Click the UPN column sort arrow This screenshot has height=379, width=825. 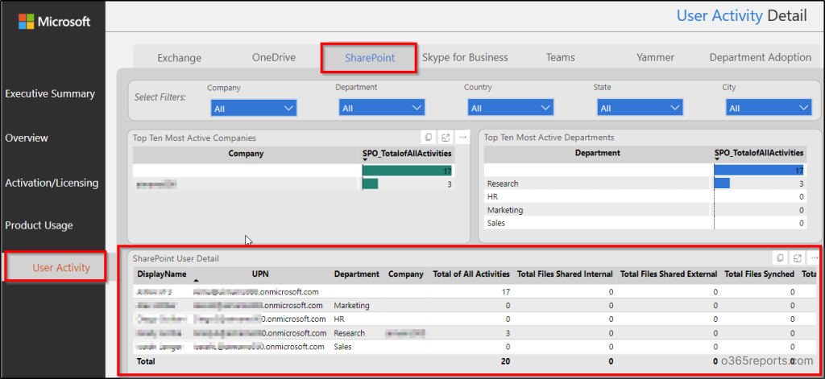(x=197, y=280)
